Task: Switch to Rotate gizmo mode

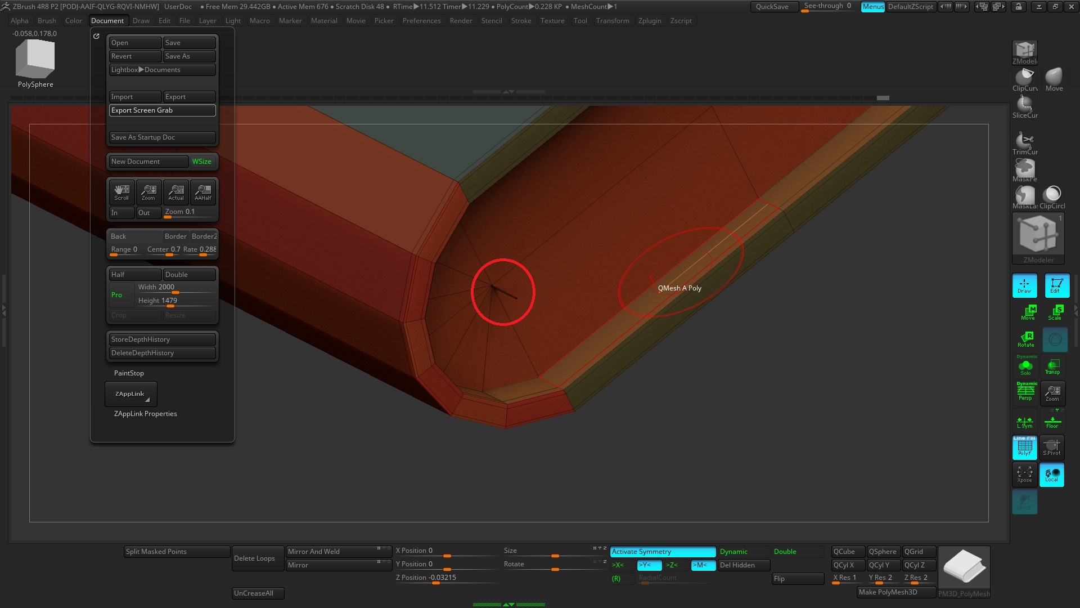Action: point(1025,339)
